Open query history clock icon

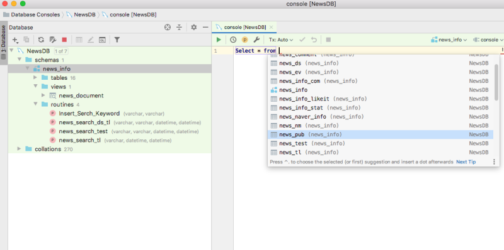tap(233, 40)
